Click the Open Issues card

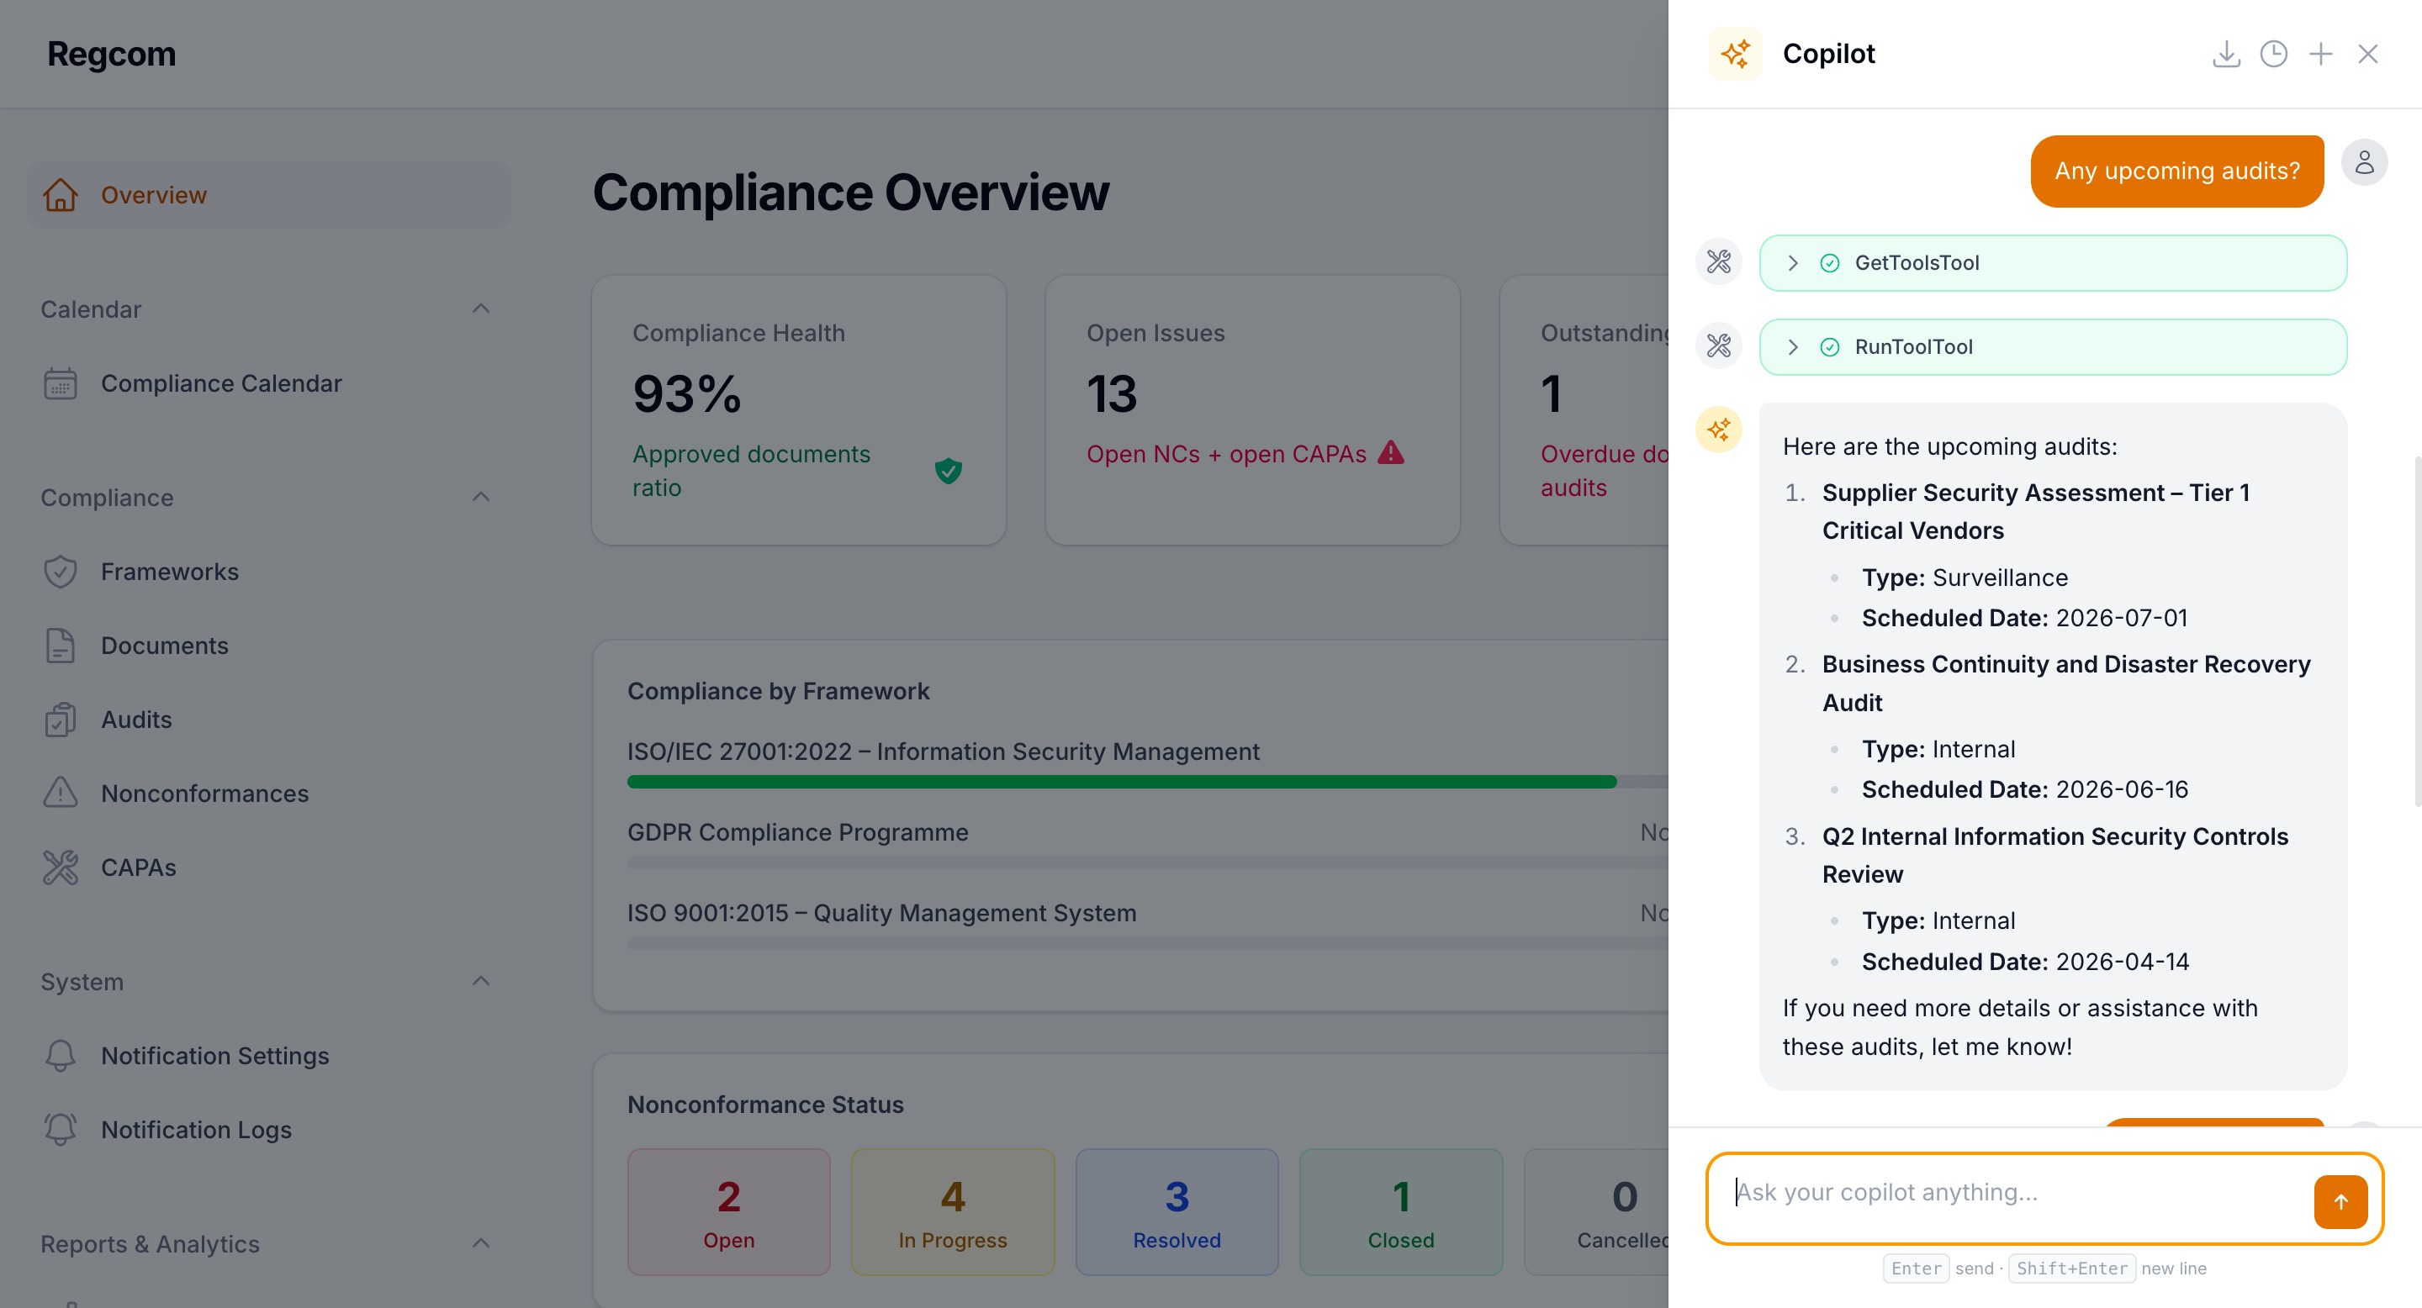click(x=1252, y=410)
